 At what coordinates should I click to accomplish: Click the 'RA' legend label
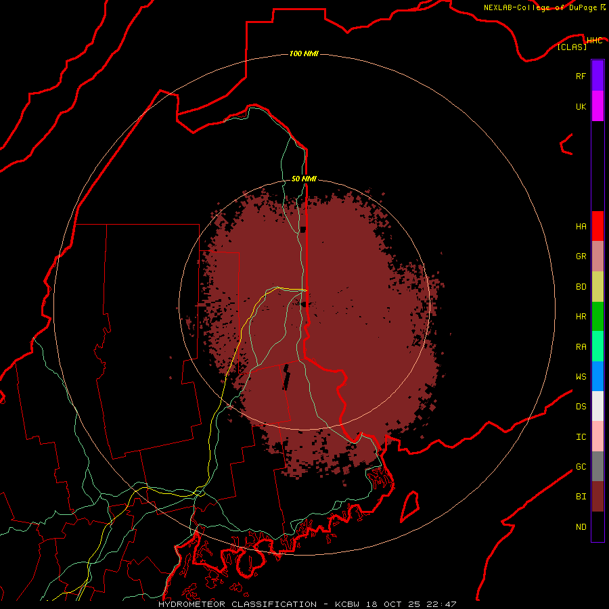[581, 347]
